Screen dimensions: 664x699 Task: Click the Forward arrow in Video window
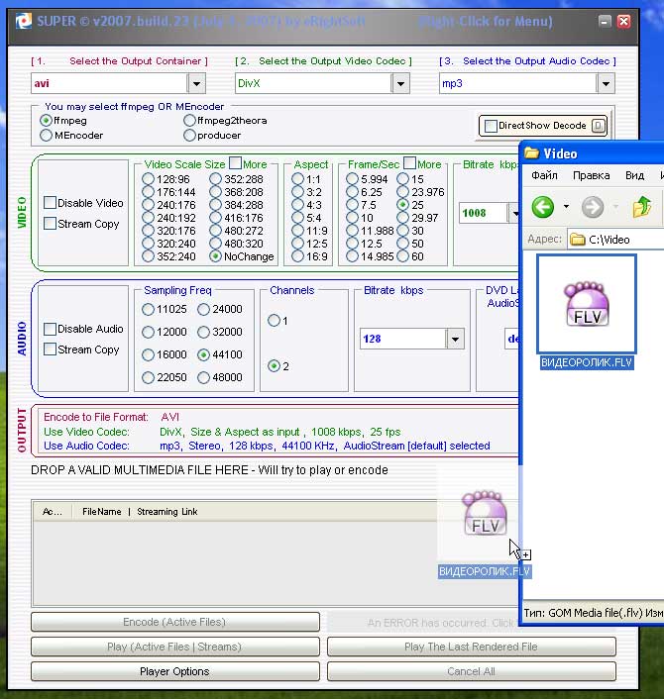pos(593,207)
